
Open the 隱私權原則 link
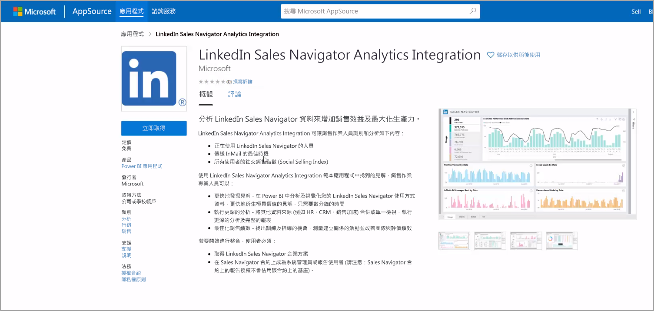[134, 279]
